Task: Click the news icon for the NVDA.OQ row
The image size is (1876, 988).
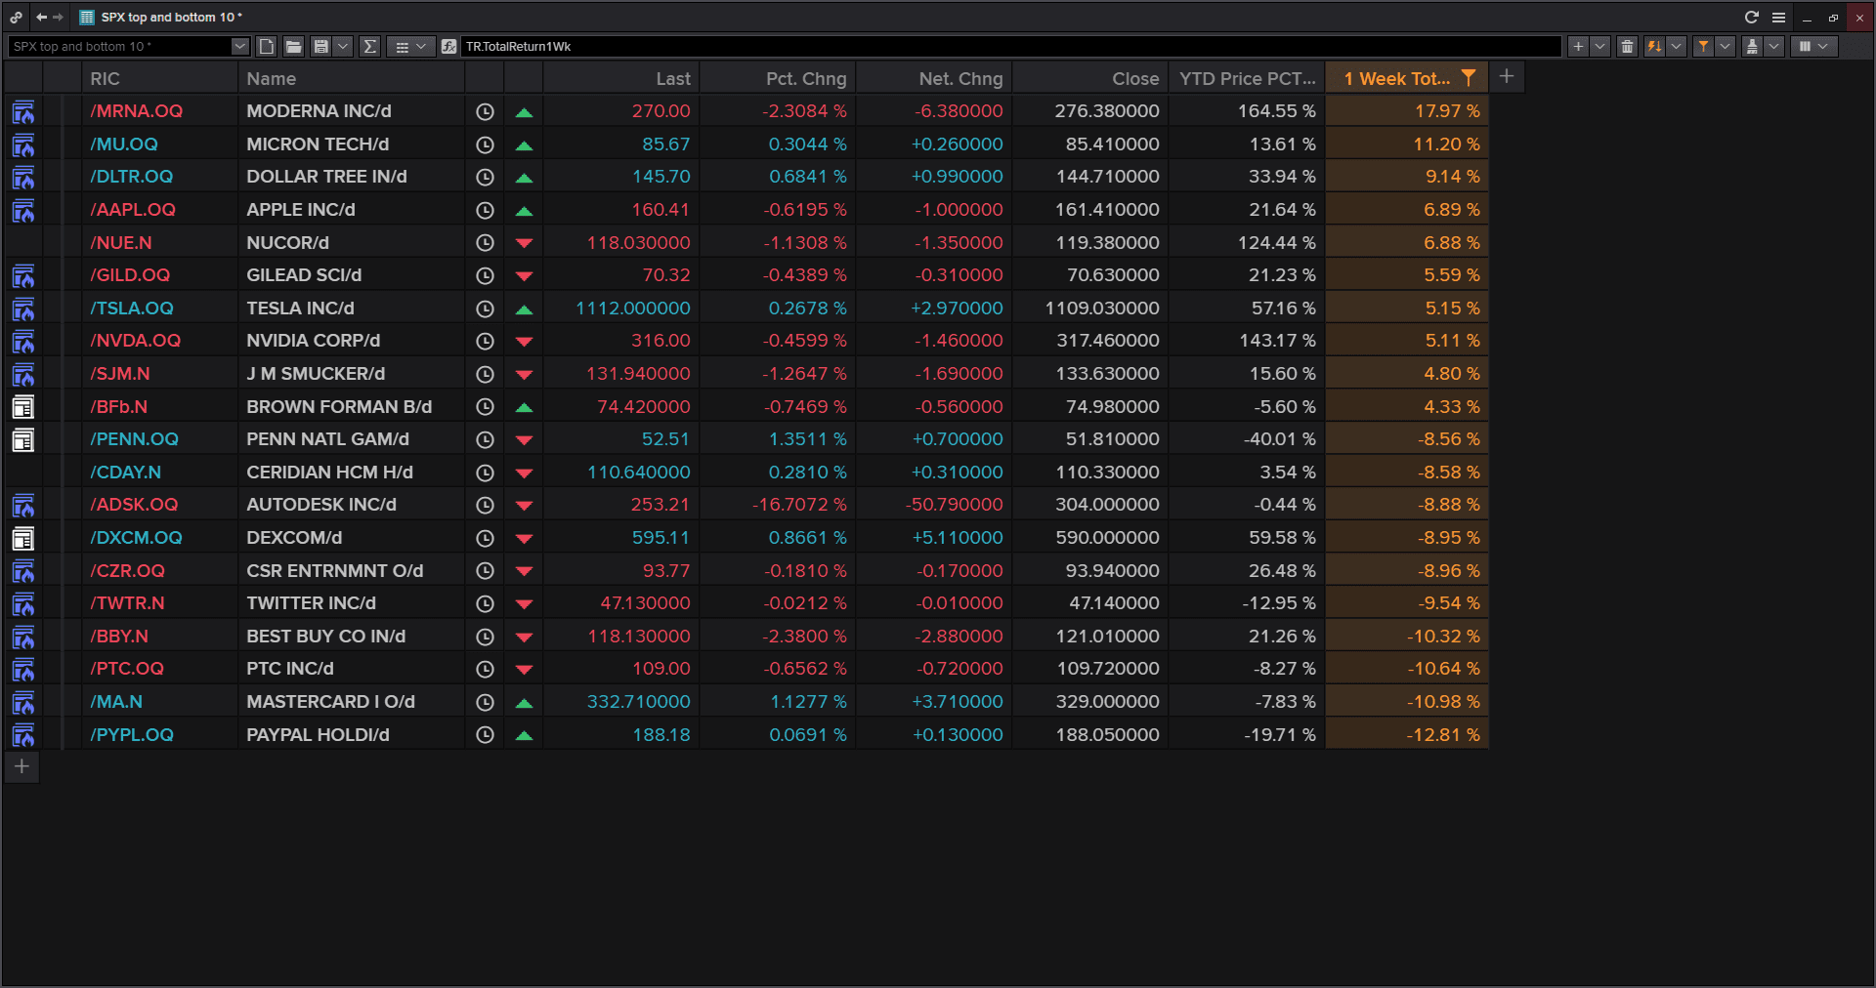Action: [x=22, y=342]
